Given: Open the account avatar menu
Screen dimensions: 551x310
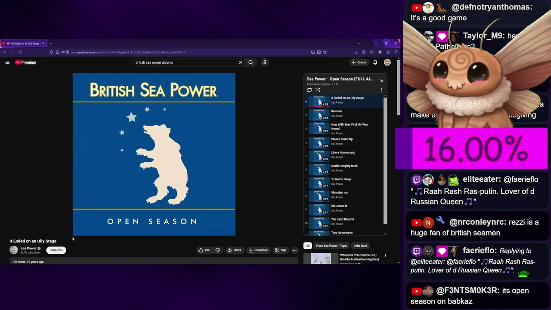Looking at the screenshot, I should (x=387, y=62).
